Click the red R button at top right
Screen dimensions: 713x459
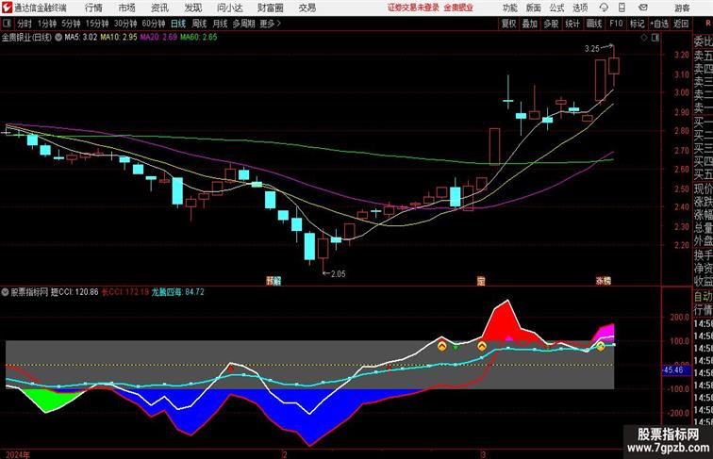(x=708, y=23)
